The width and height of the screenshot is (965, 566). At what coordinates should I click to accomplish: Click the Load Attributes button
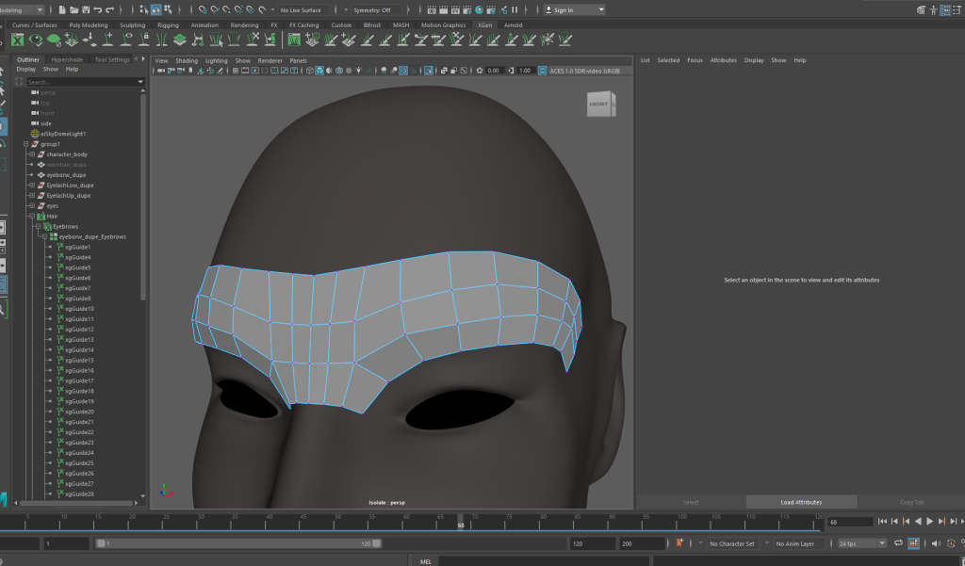801,502
